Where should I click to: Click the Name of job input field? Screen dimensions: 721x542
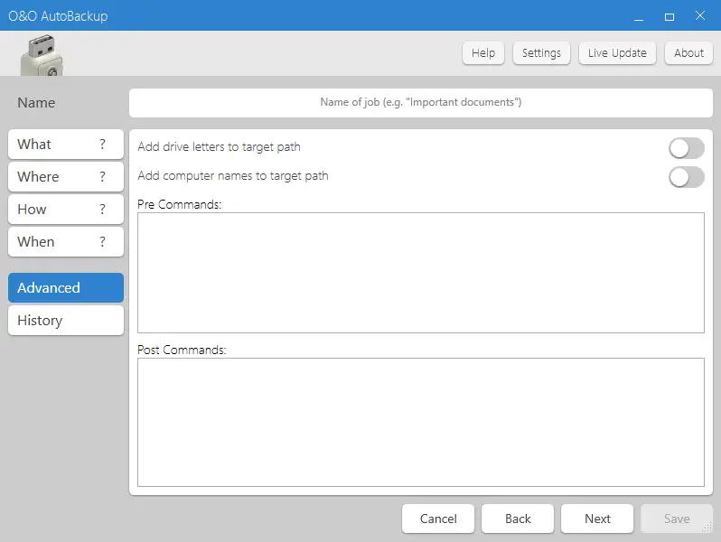[x=421, y=102]
